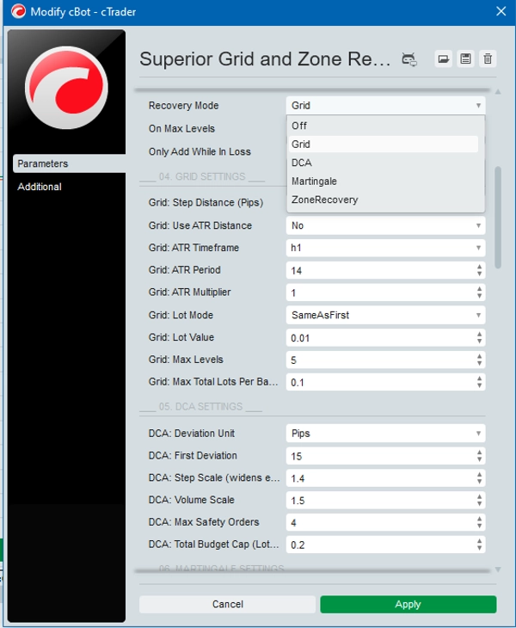Viewport: 516px width, 628px height.
Task: Open Grid: ATR Timeframe dropdown
Action: coord(385,248)
